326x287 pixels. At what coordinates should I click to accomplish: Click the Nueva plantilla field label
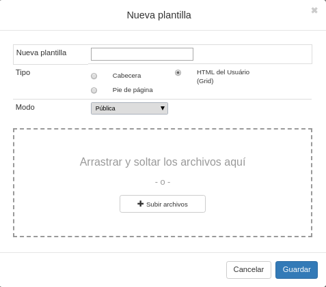41,52
